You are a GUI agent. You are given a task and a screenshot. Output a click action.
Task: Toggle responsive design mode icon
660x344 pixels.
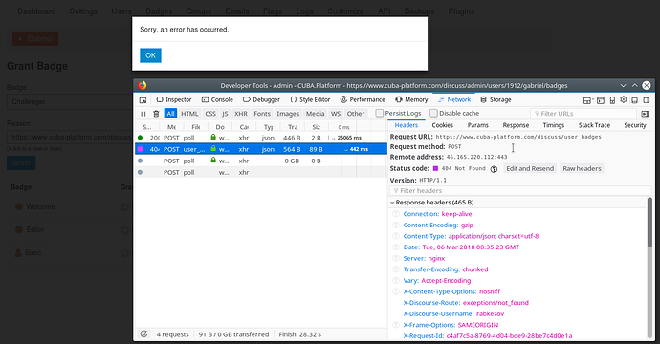tap(612, 100)
